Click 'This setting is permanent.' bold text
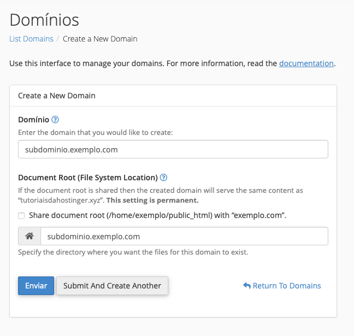This screenshot has height=336, width=354. [152, 201]
